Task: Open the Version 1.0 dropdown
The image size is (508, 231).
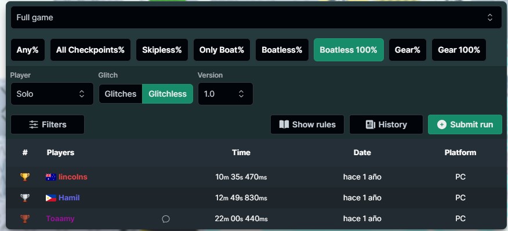Action: 226,94
